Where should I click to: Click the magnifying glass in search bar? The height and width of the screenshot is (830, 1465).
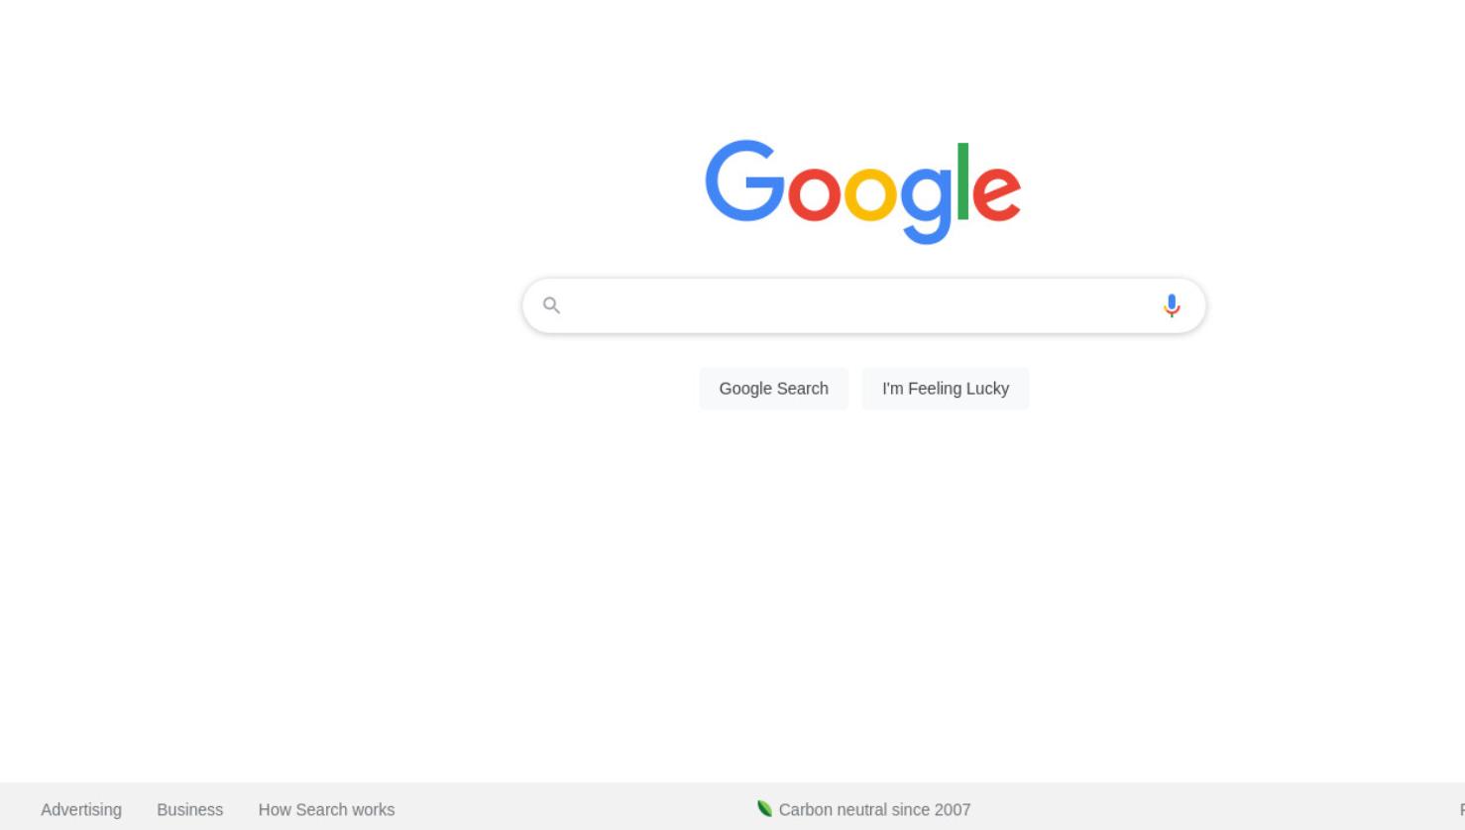coord(552,305)
